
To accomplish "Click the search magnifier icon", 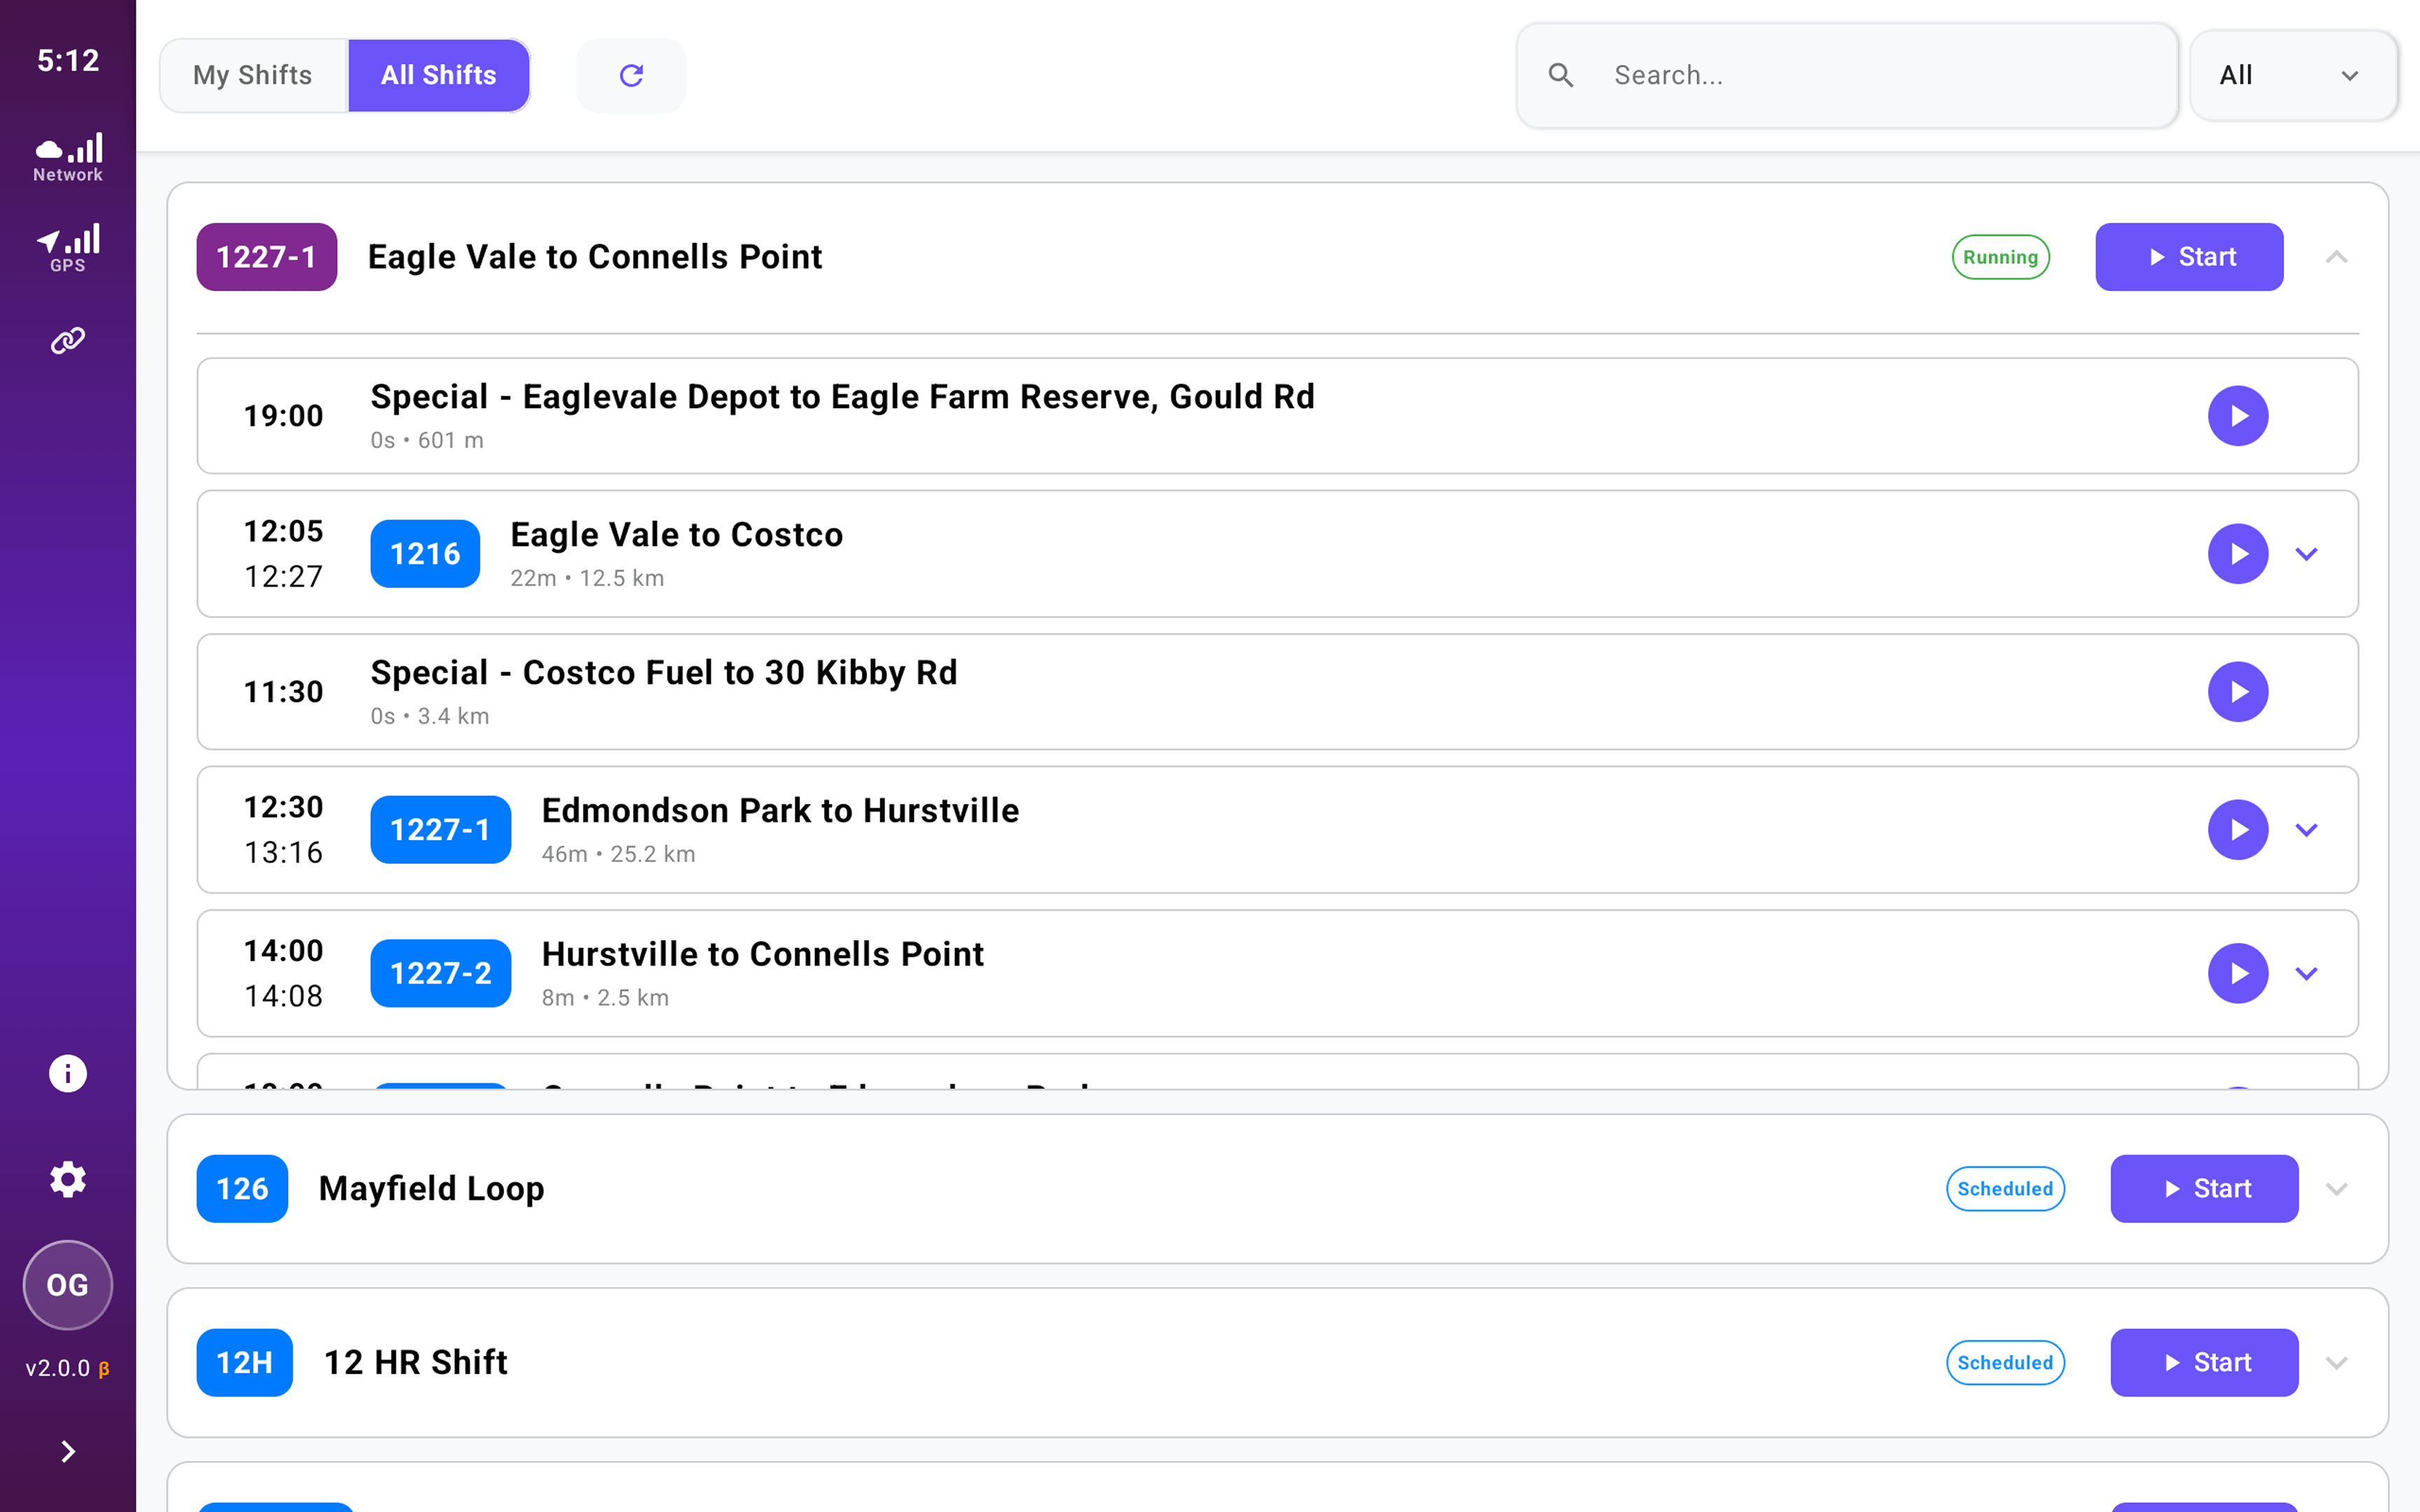I will coord(1560,75).
